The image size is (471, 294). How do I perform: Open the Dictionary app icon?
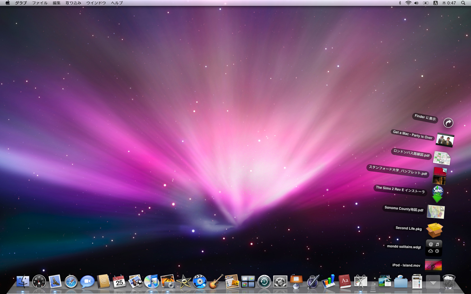pyautogui.click(x=345, y=282)
